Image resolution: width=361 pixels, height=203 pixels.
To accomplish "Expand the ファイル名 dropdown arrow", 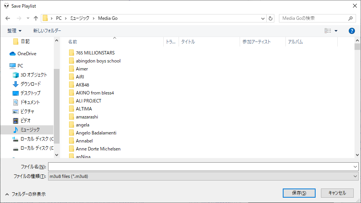I will (x=355, y=167).
